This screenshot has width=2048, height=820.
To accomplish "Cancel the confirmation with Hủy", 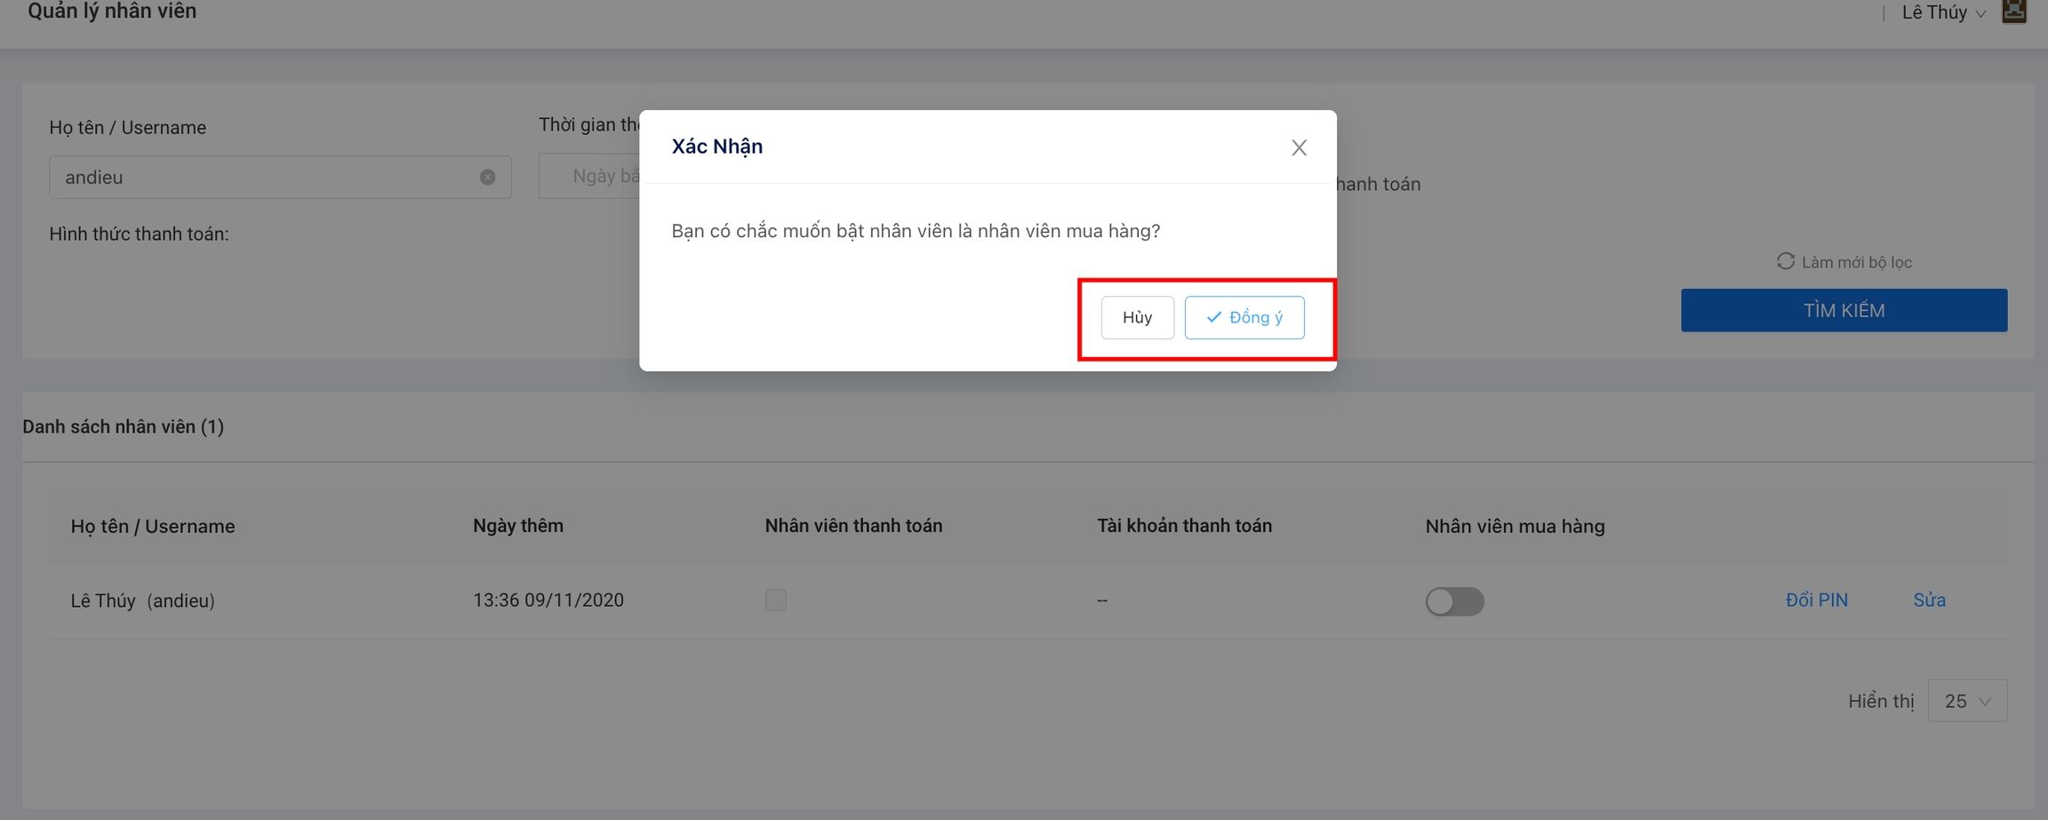I will coord(1137,317).
